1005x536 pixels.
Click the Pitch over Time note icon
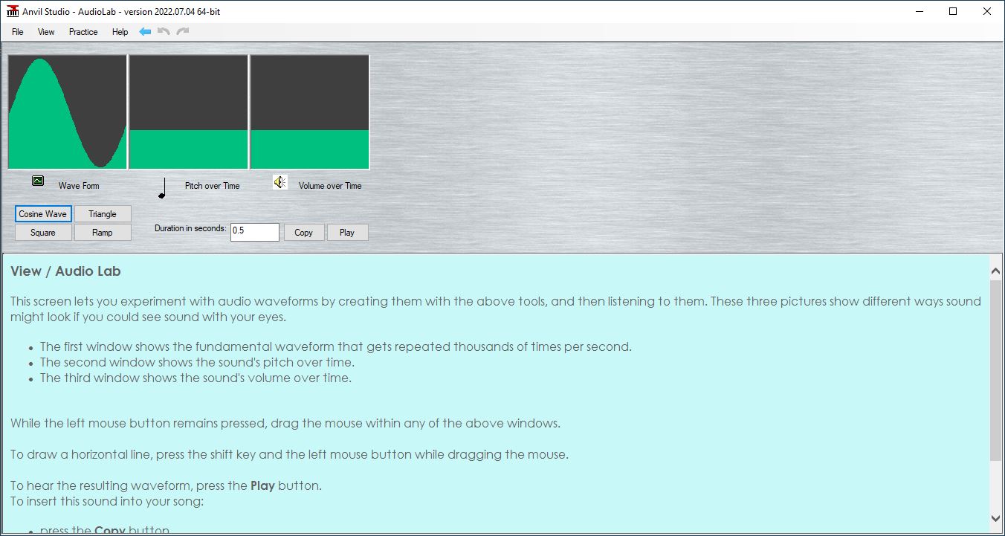[x=162, y=188]
